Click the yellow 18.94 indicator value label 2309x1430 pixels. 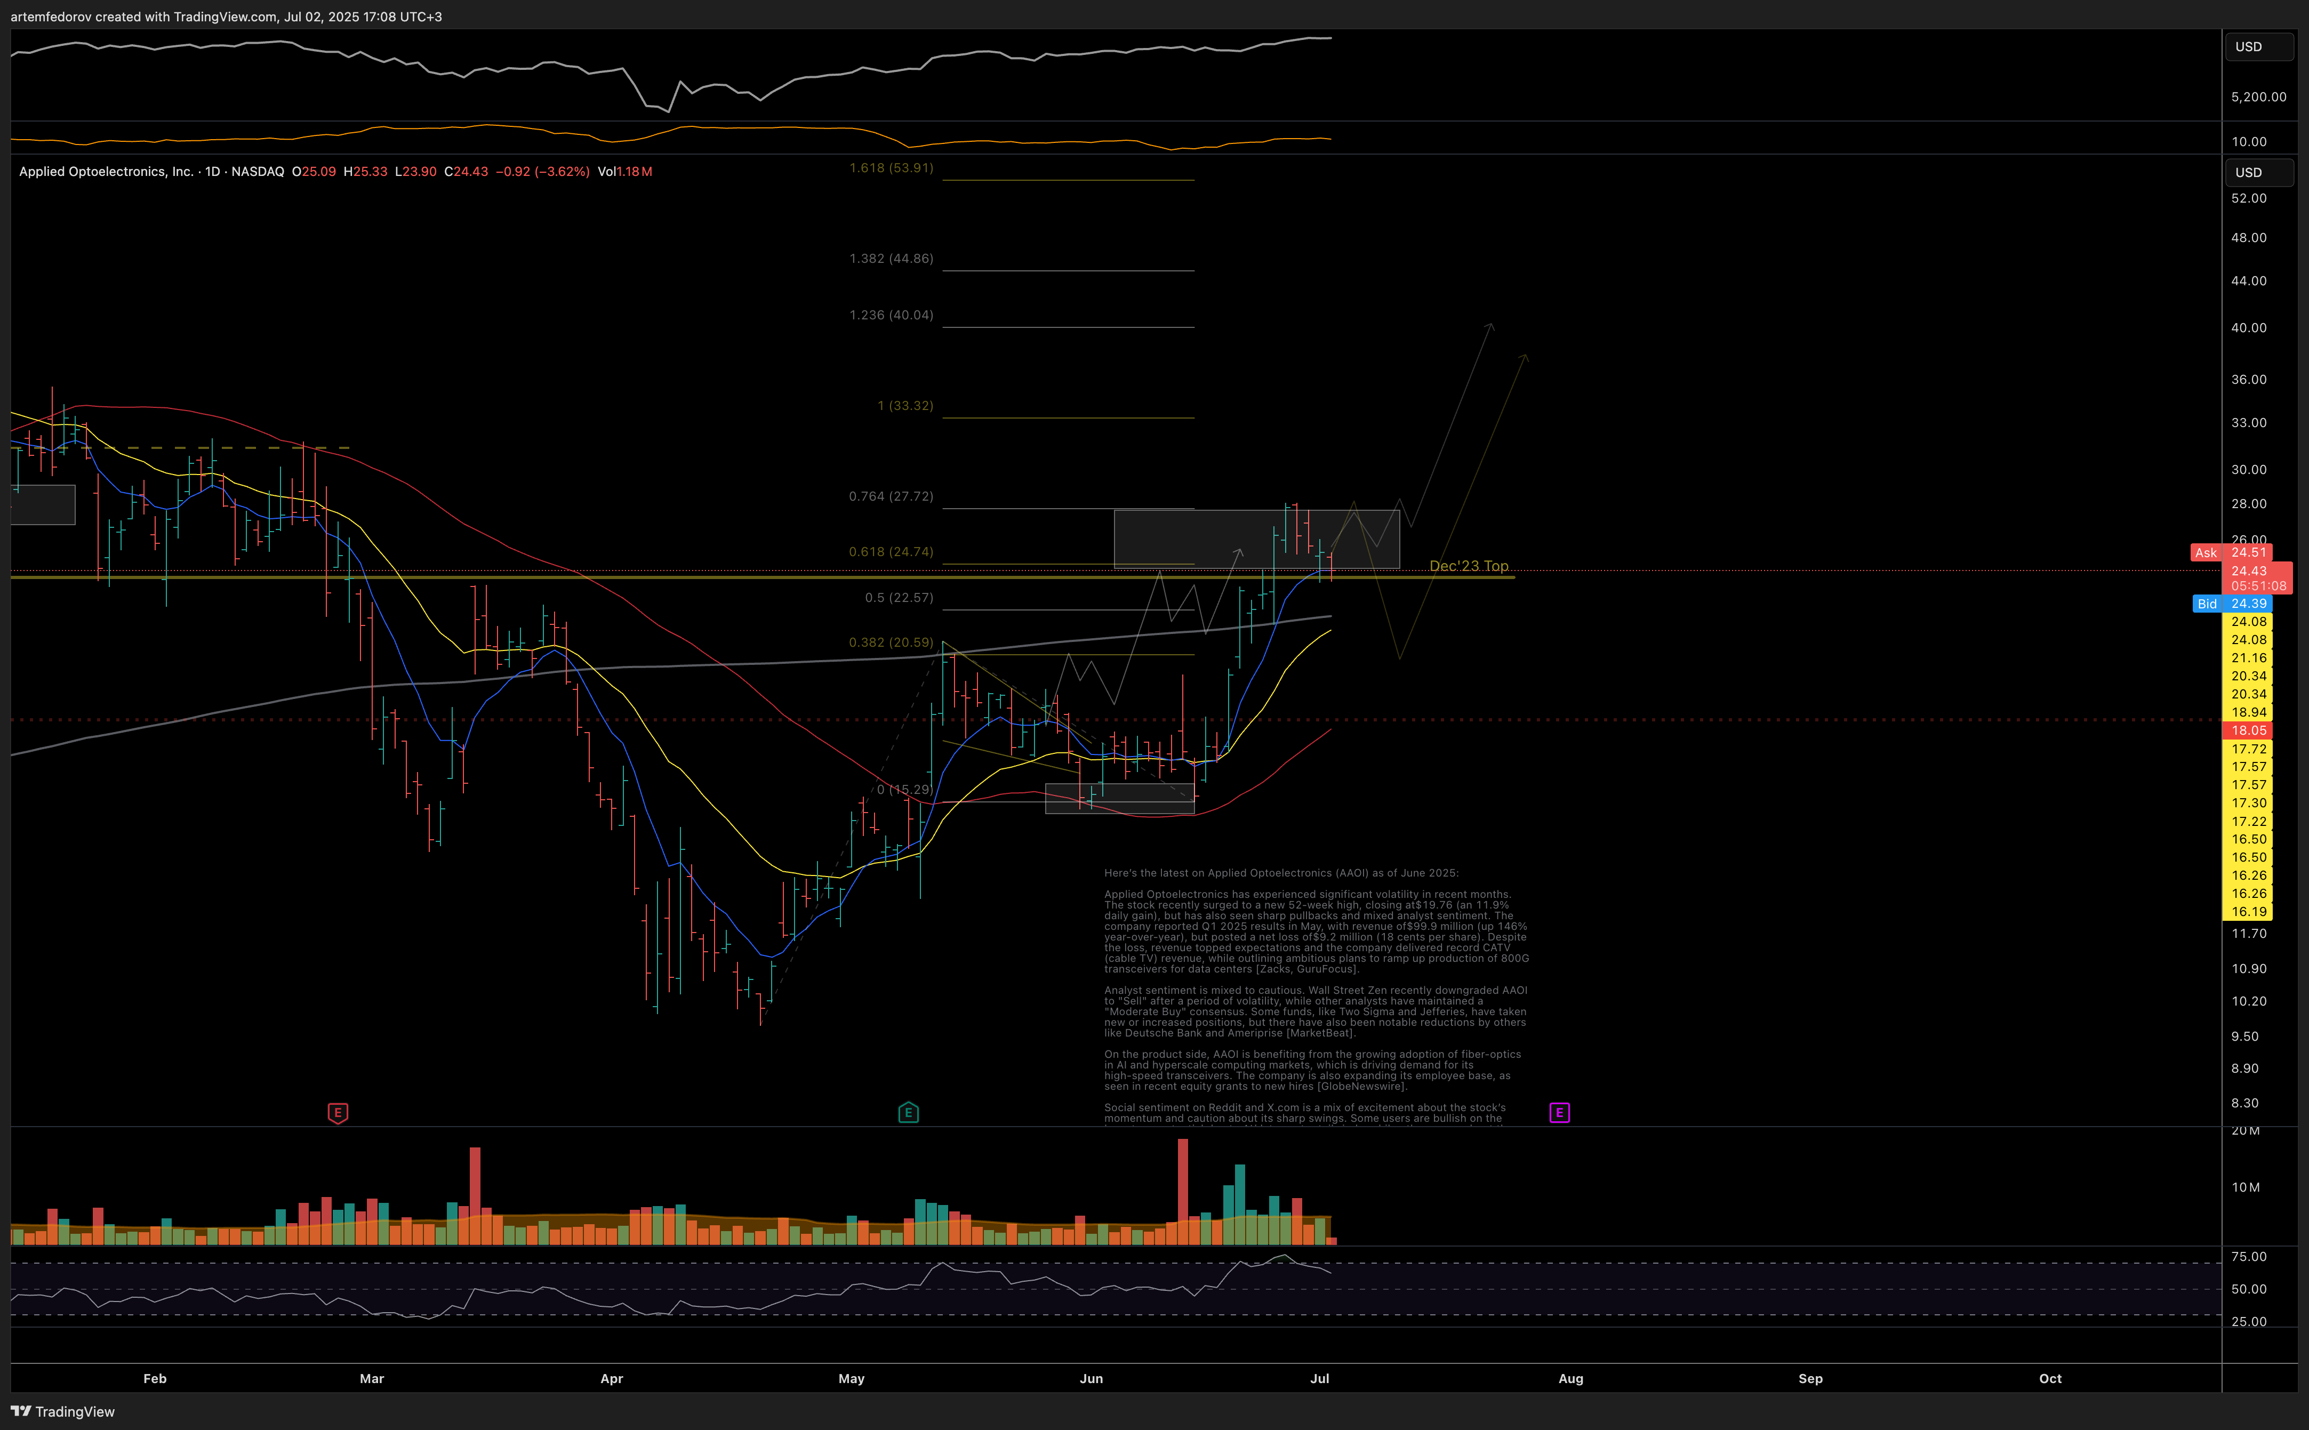(x=2248, y=712)
